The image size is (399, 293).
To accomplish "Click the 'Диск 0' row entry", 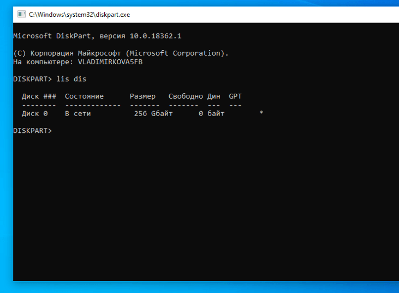I will pyautogui.click(x=34, y=113).
